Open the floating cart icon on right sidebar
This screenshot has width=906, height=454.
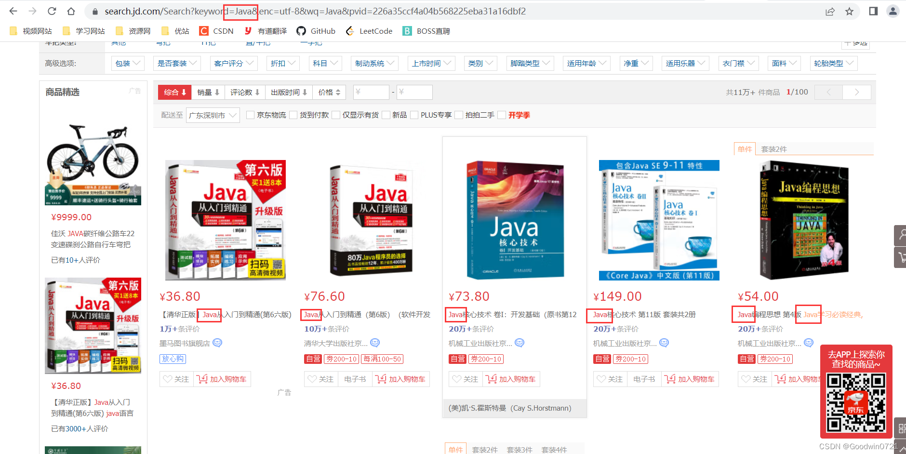900,257
